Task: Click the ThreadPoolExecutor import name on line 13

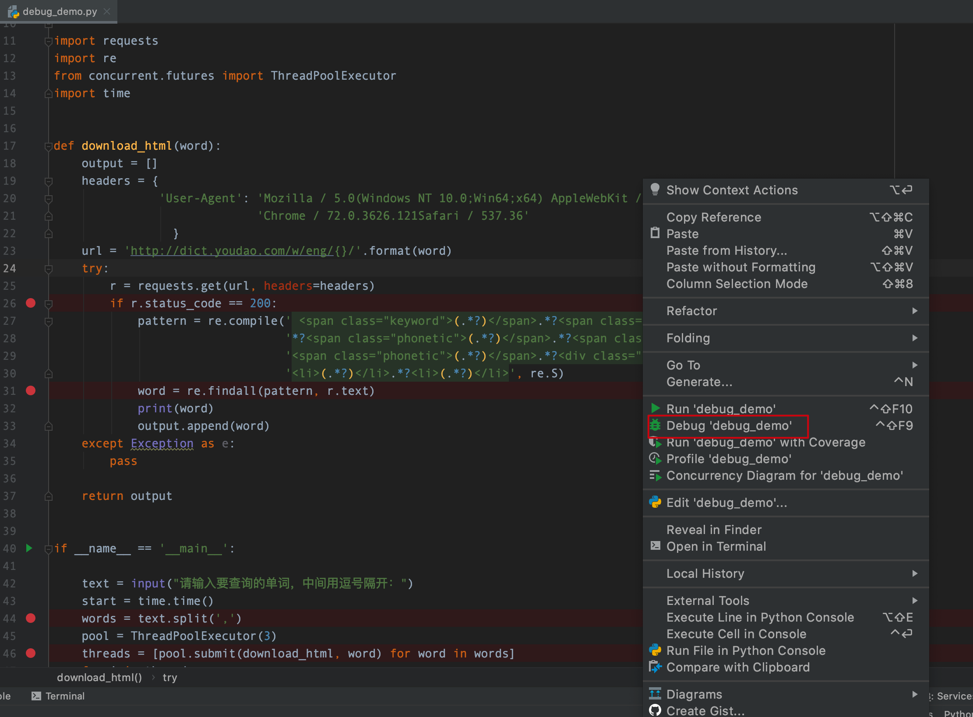Action: tap(334, 76)
